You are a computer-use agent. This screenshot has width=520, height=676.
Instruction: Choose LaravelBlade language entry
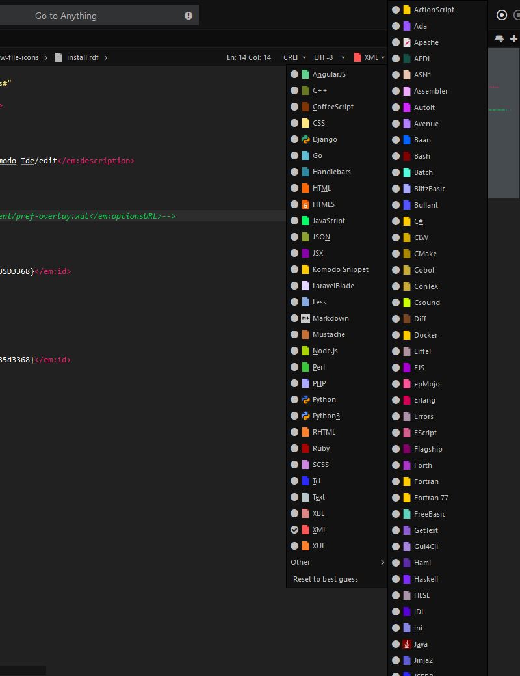337,286
